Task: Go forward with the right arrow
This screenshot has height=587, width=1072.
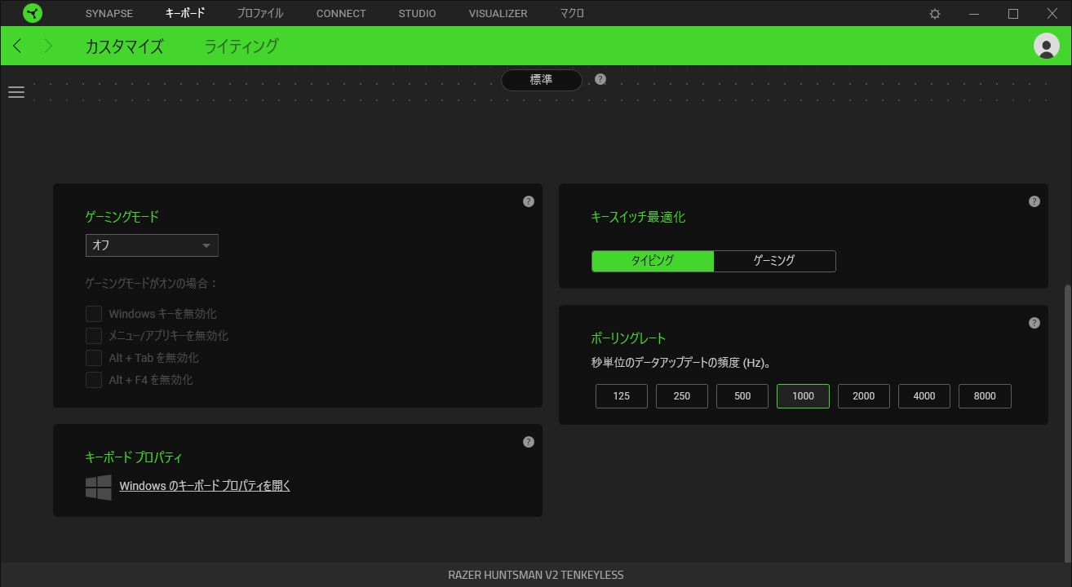Action: click(48, 46)
